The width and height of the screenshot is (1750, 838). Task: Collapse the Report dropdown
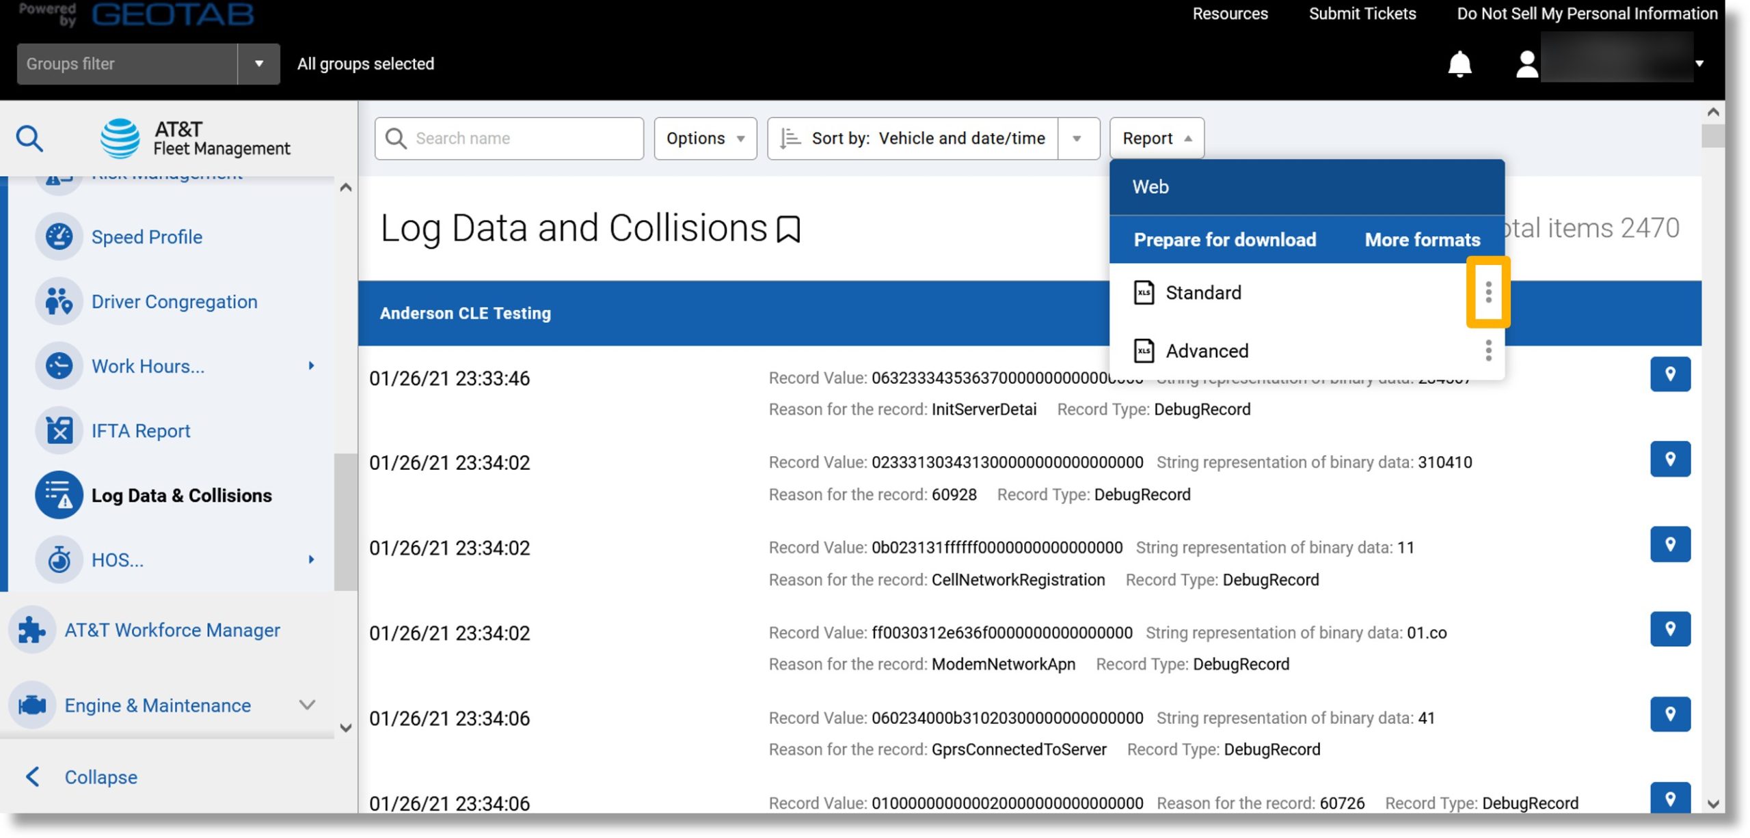click(x=1156, y=138)
